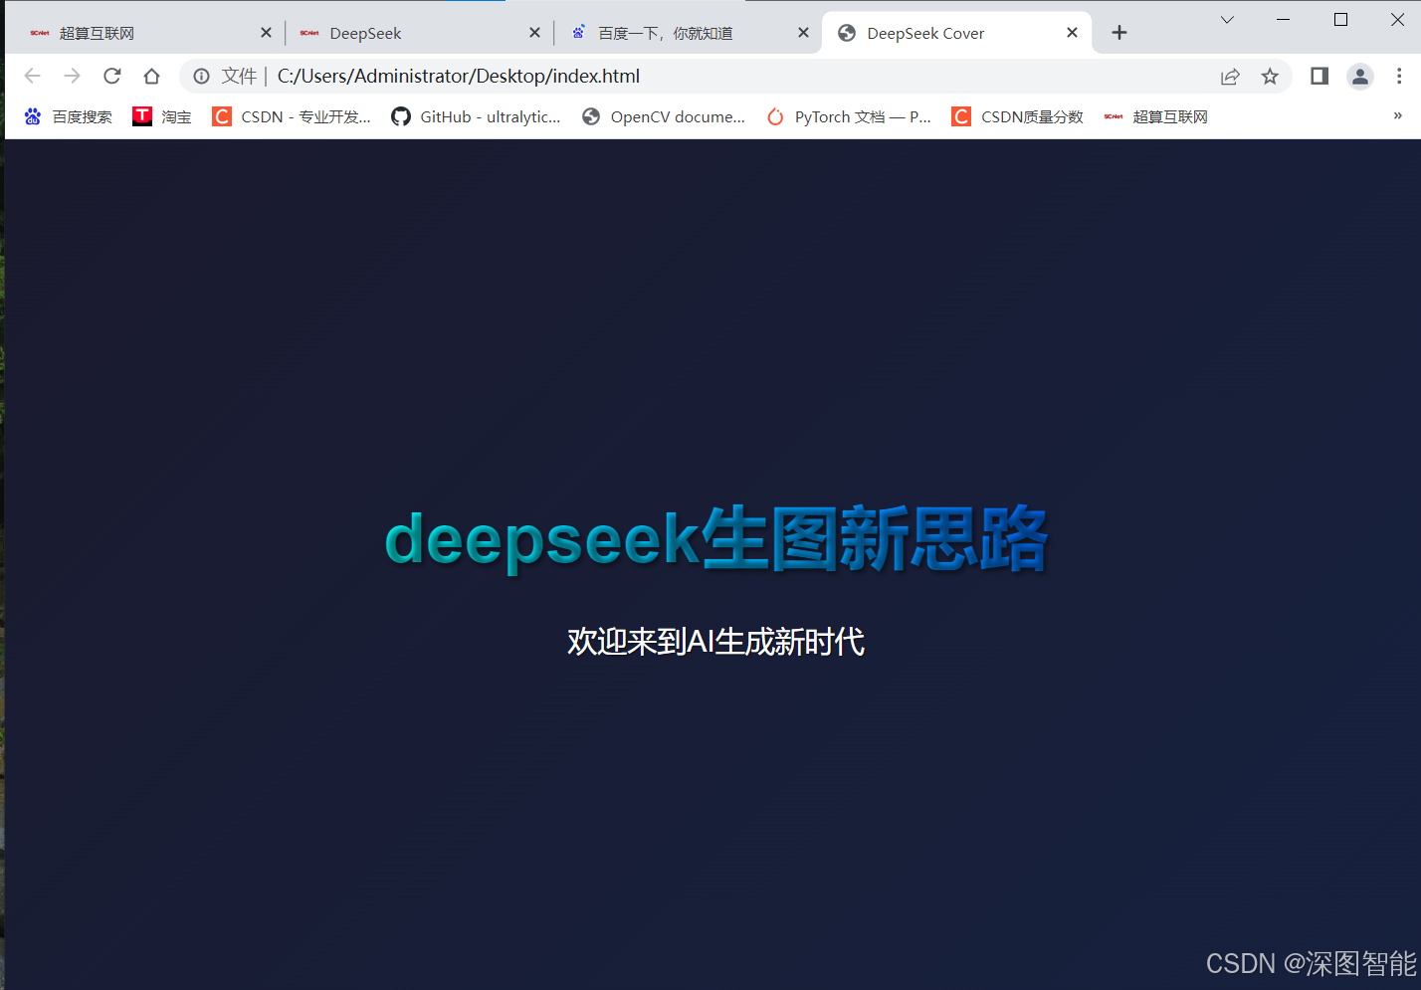This screenshot has width=1421, height=990.
Task: Go forward using the forward arrow
Action: point(72,76)
